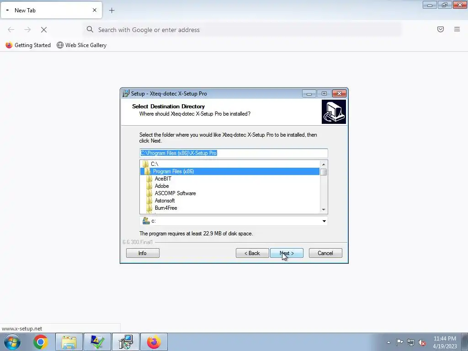Minimize the X-Setup Pro setup dialog
The image size is (468, 351).
(309, 94)
